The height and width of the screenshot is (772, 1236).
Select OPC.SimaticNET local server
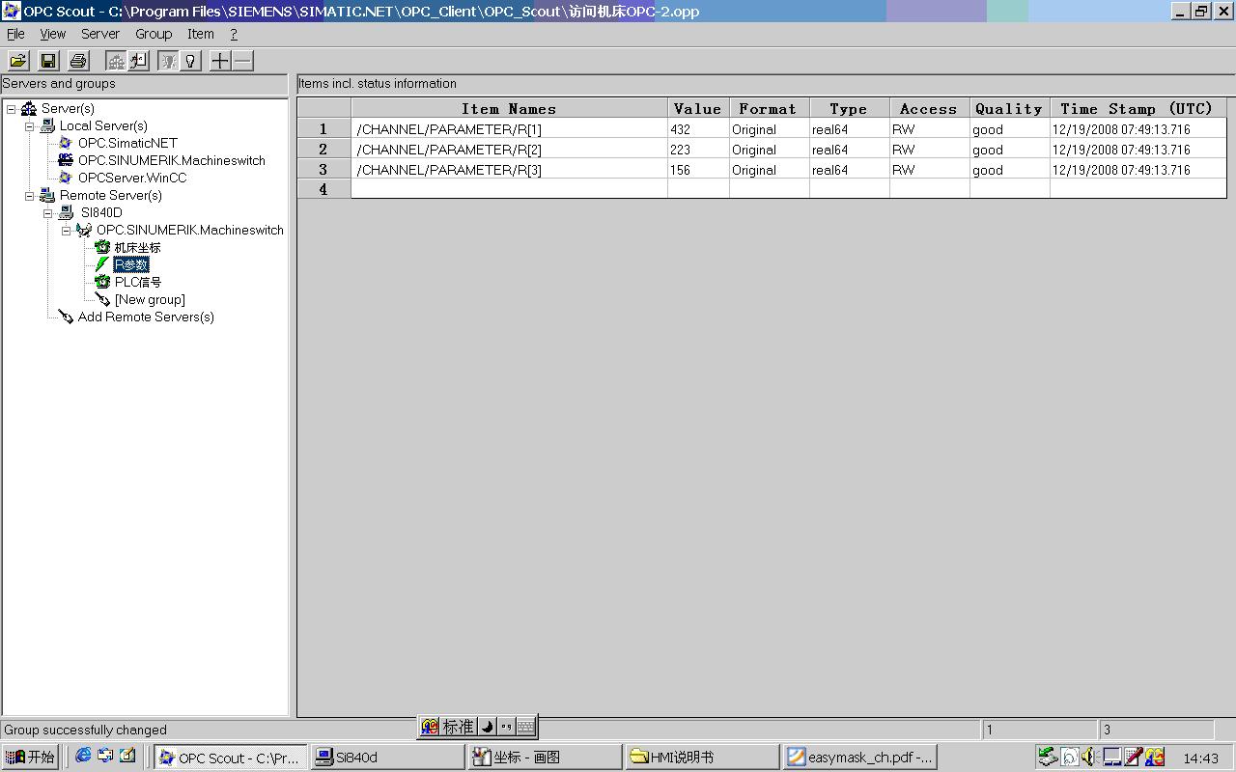(x=127, y=143)
